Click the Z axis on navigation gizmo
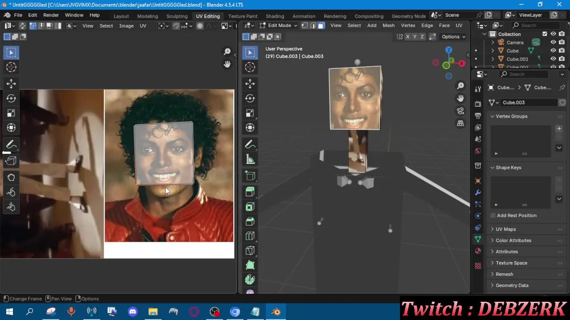Viewport: 570px width, 320px height. (449, 50)
